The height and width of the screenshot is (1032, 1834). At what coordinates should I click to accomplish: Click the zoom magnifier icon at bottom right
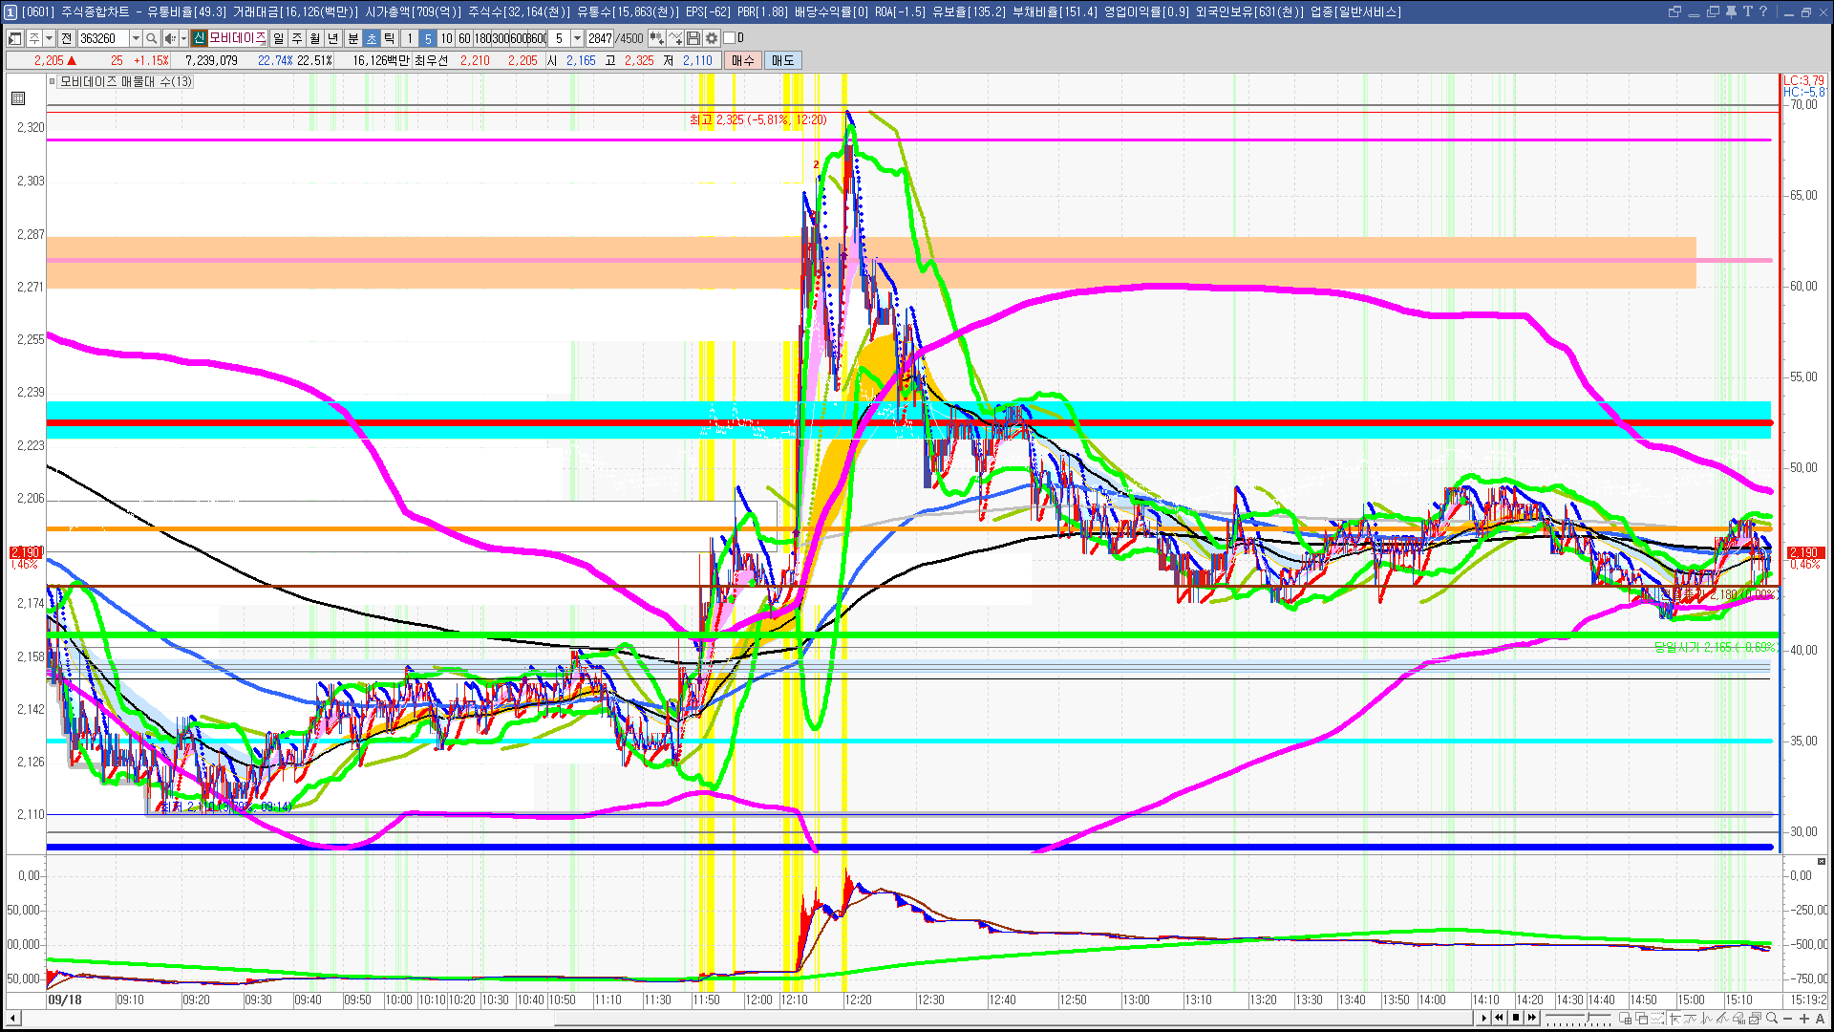click(1772, 1019)
